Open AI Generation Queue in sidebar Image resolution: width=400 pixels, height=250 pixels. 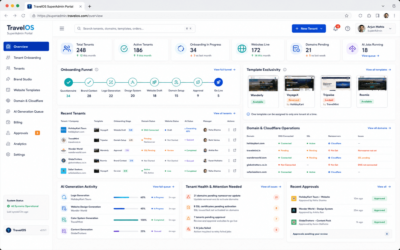[x=26, y=111]
